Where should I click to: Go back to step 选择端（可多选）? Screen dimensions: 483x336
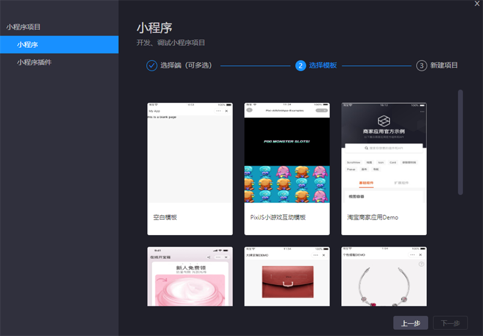pos(186,65)
